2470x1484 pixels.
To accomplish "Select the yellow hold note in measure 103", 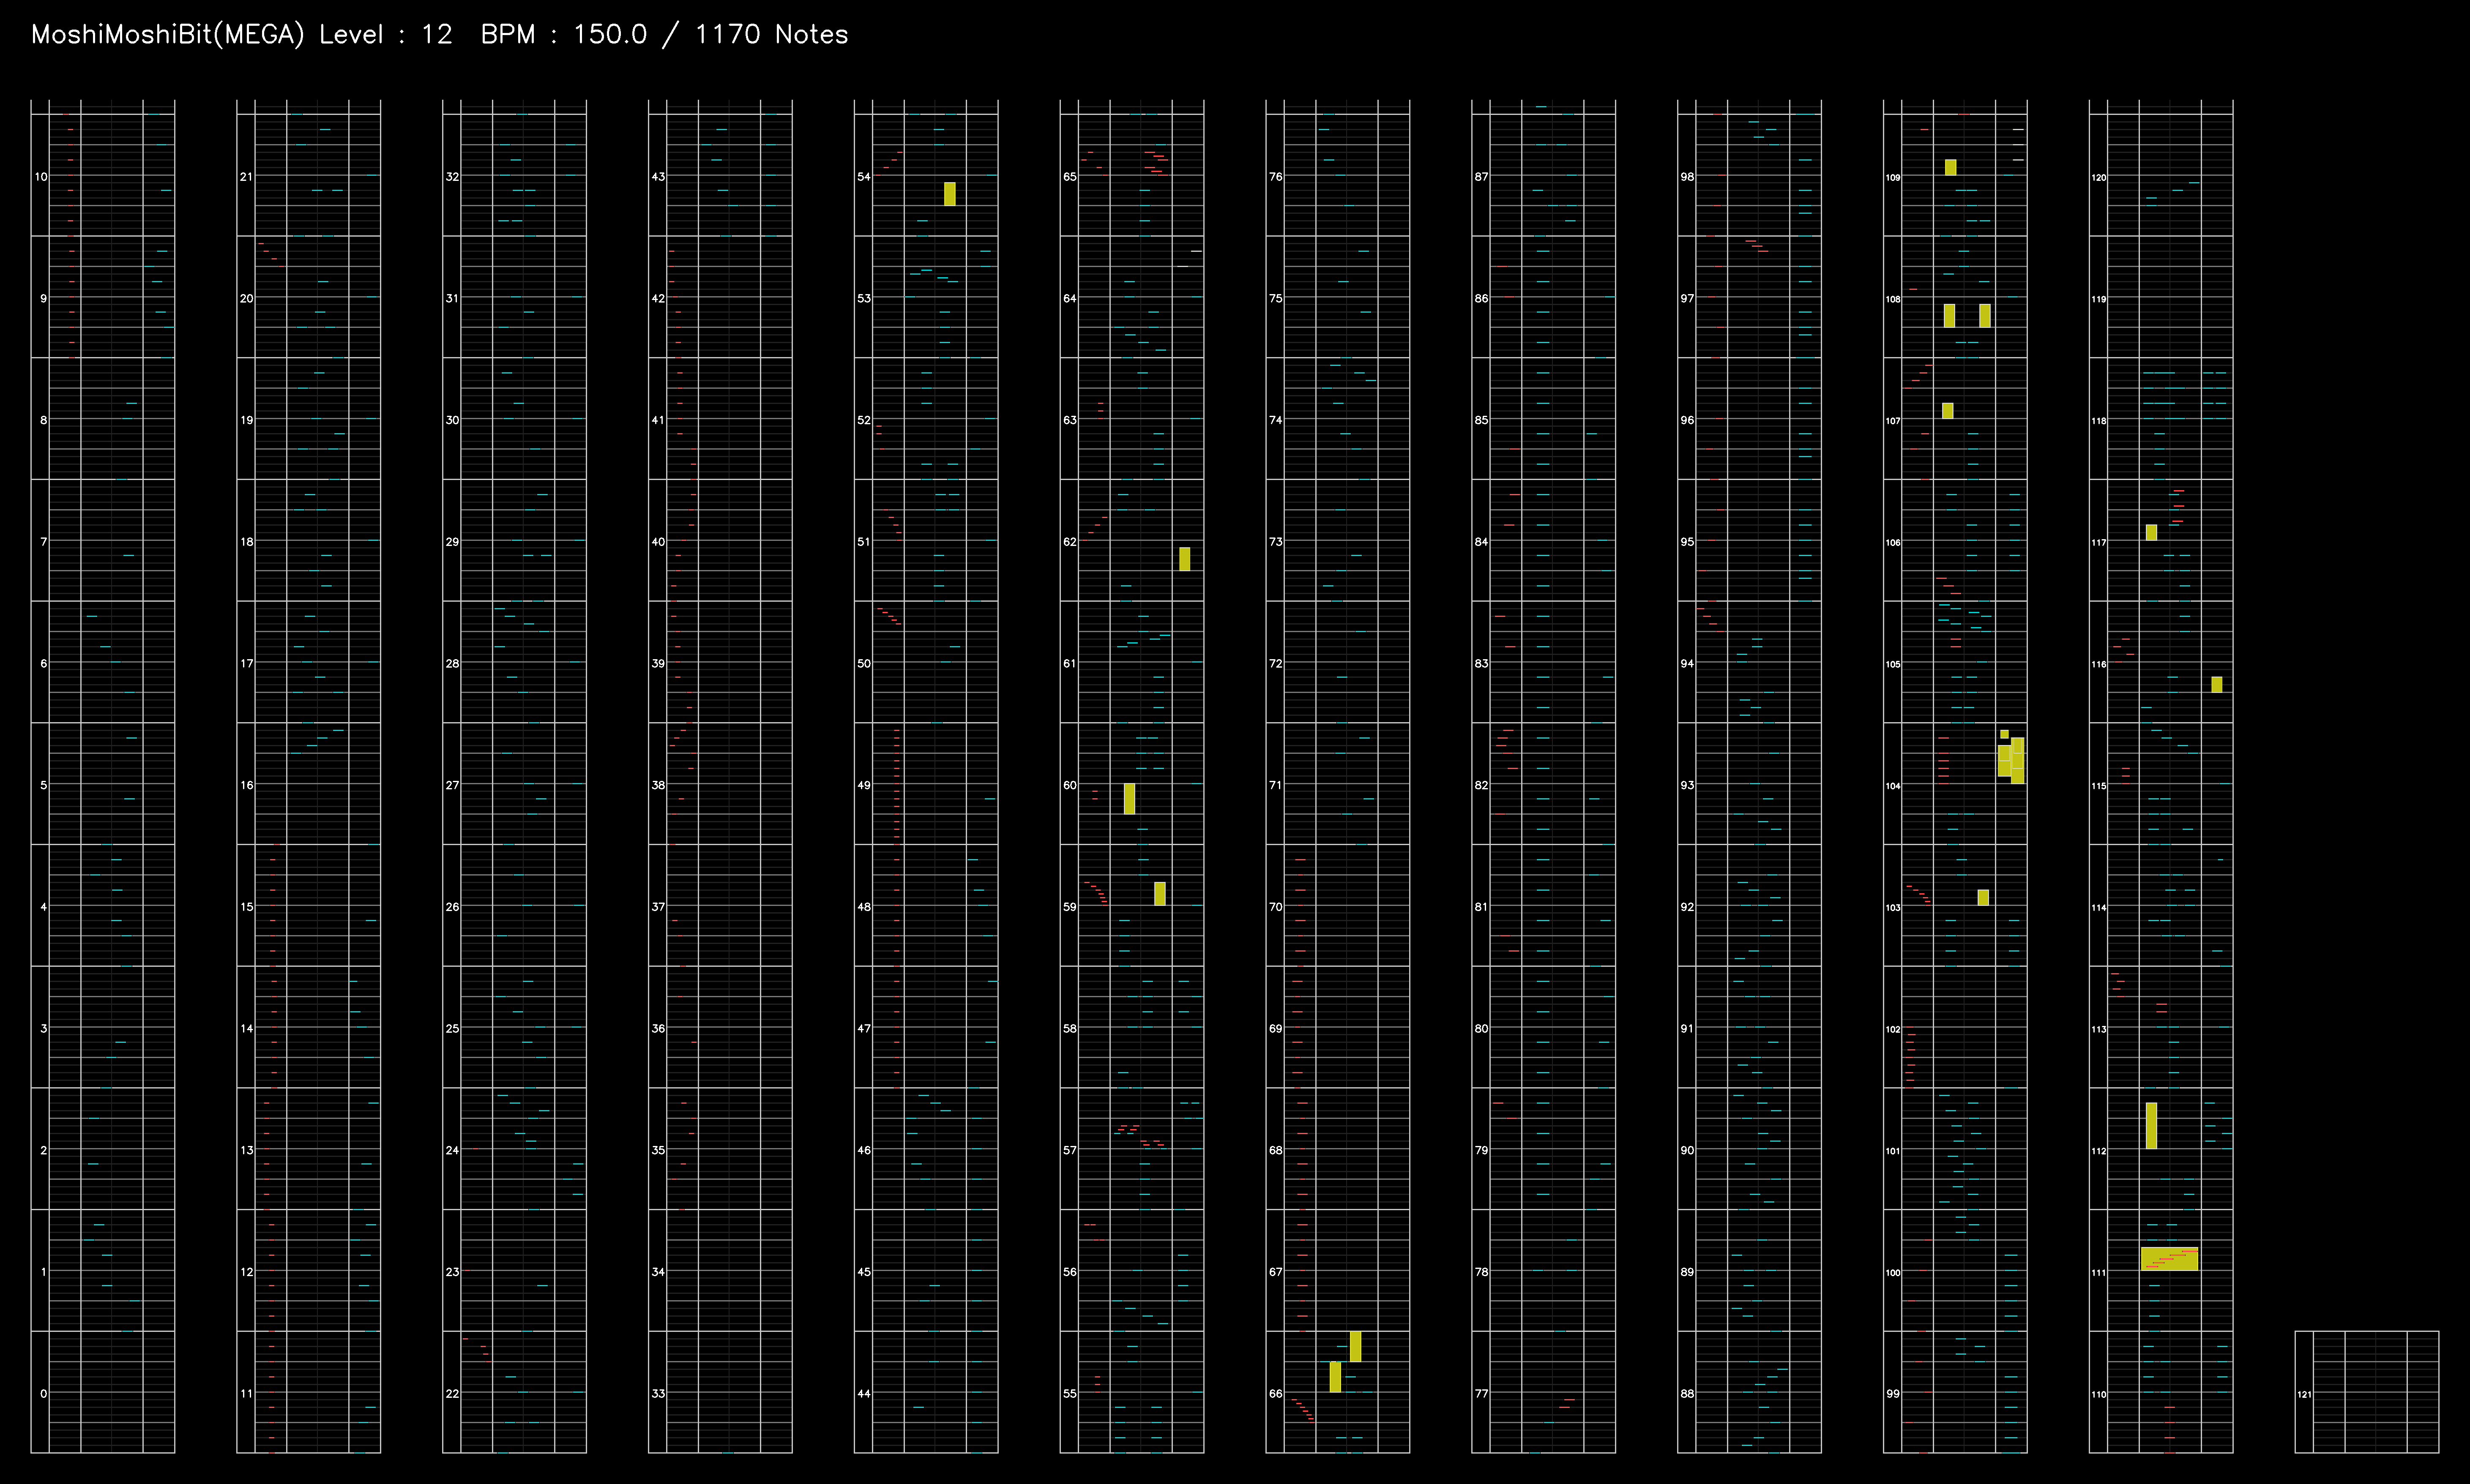I will pyautogui.click(x=1983, y=898).
